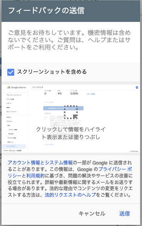
Task: Click the 送信 button
Action: pyautogui.click(x=125, y=214)
